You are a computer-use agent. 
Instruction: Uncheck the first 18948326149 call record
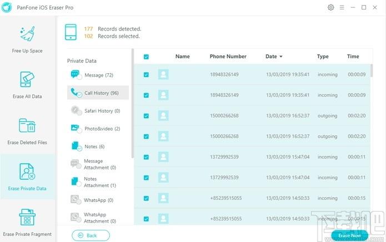pyautogui.click(x=146, y=74)
